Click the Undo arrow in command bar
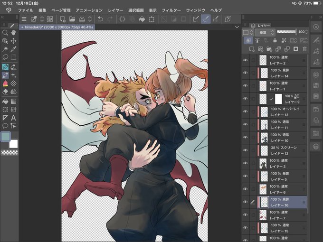Viewport: 323px width, 242px height. [100, 19]
